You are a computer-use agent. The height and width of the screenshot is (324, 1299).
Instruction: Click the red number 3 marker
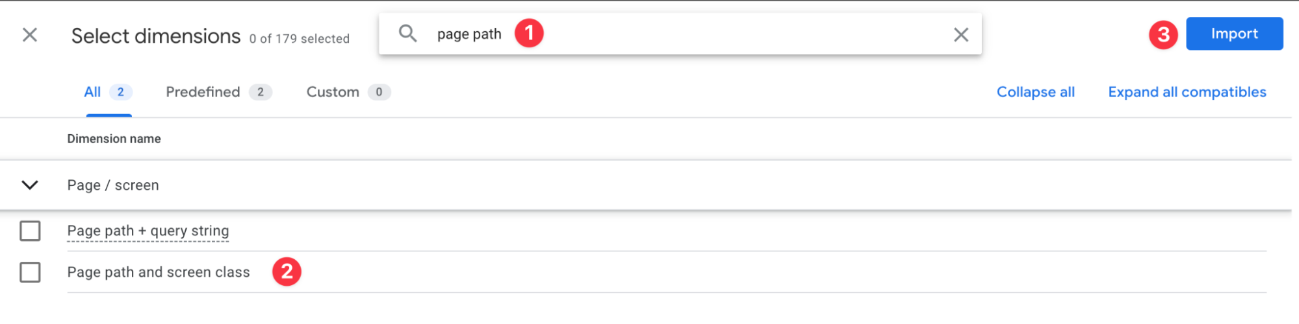click(x=1163, y=35)
